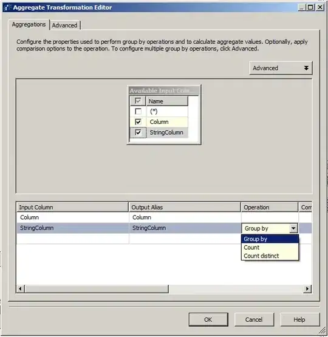
Task: Click the horizontal scrollbar thumb
Action: pyautogui.click(x=97, y=288)
